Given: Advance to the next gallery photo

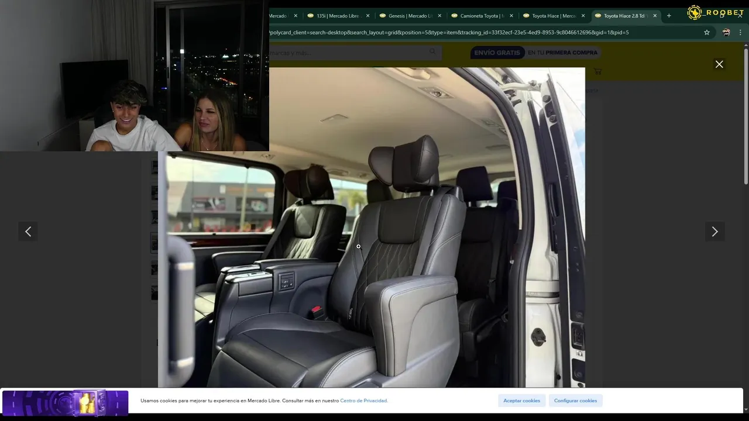Looking at the screenshot, I should pyautogui.click(x=714, y=232).
